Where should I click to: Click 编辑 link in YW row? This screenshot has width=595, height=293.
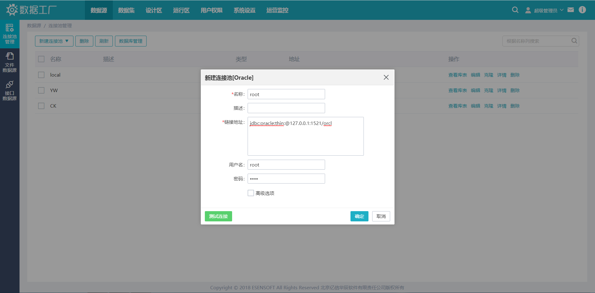tap(475, 90)
